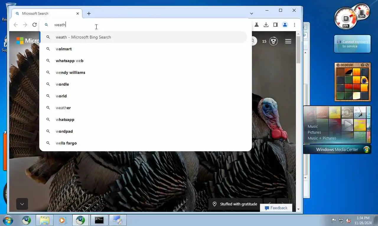Open the downloads icon in the toolbar

click(x=266, y=25)
